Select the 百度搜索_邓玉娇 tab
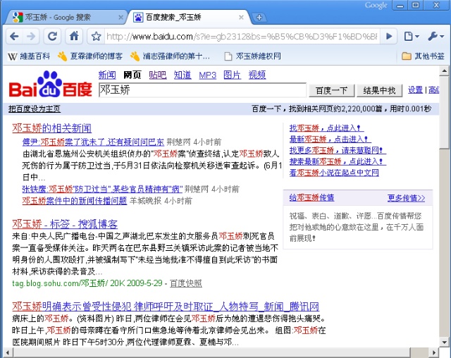This screenshot has height=358, width=451. click(x=173, y=18)
